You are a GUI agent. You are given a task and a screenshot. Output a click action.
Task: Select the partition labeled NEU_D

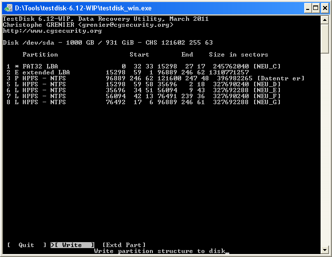143,84
